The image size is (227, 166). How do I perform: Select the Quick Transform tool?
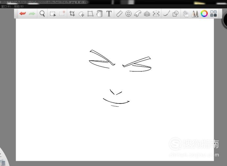pos(81,14)
